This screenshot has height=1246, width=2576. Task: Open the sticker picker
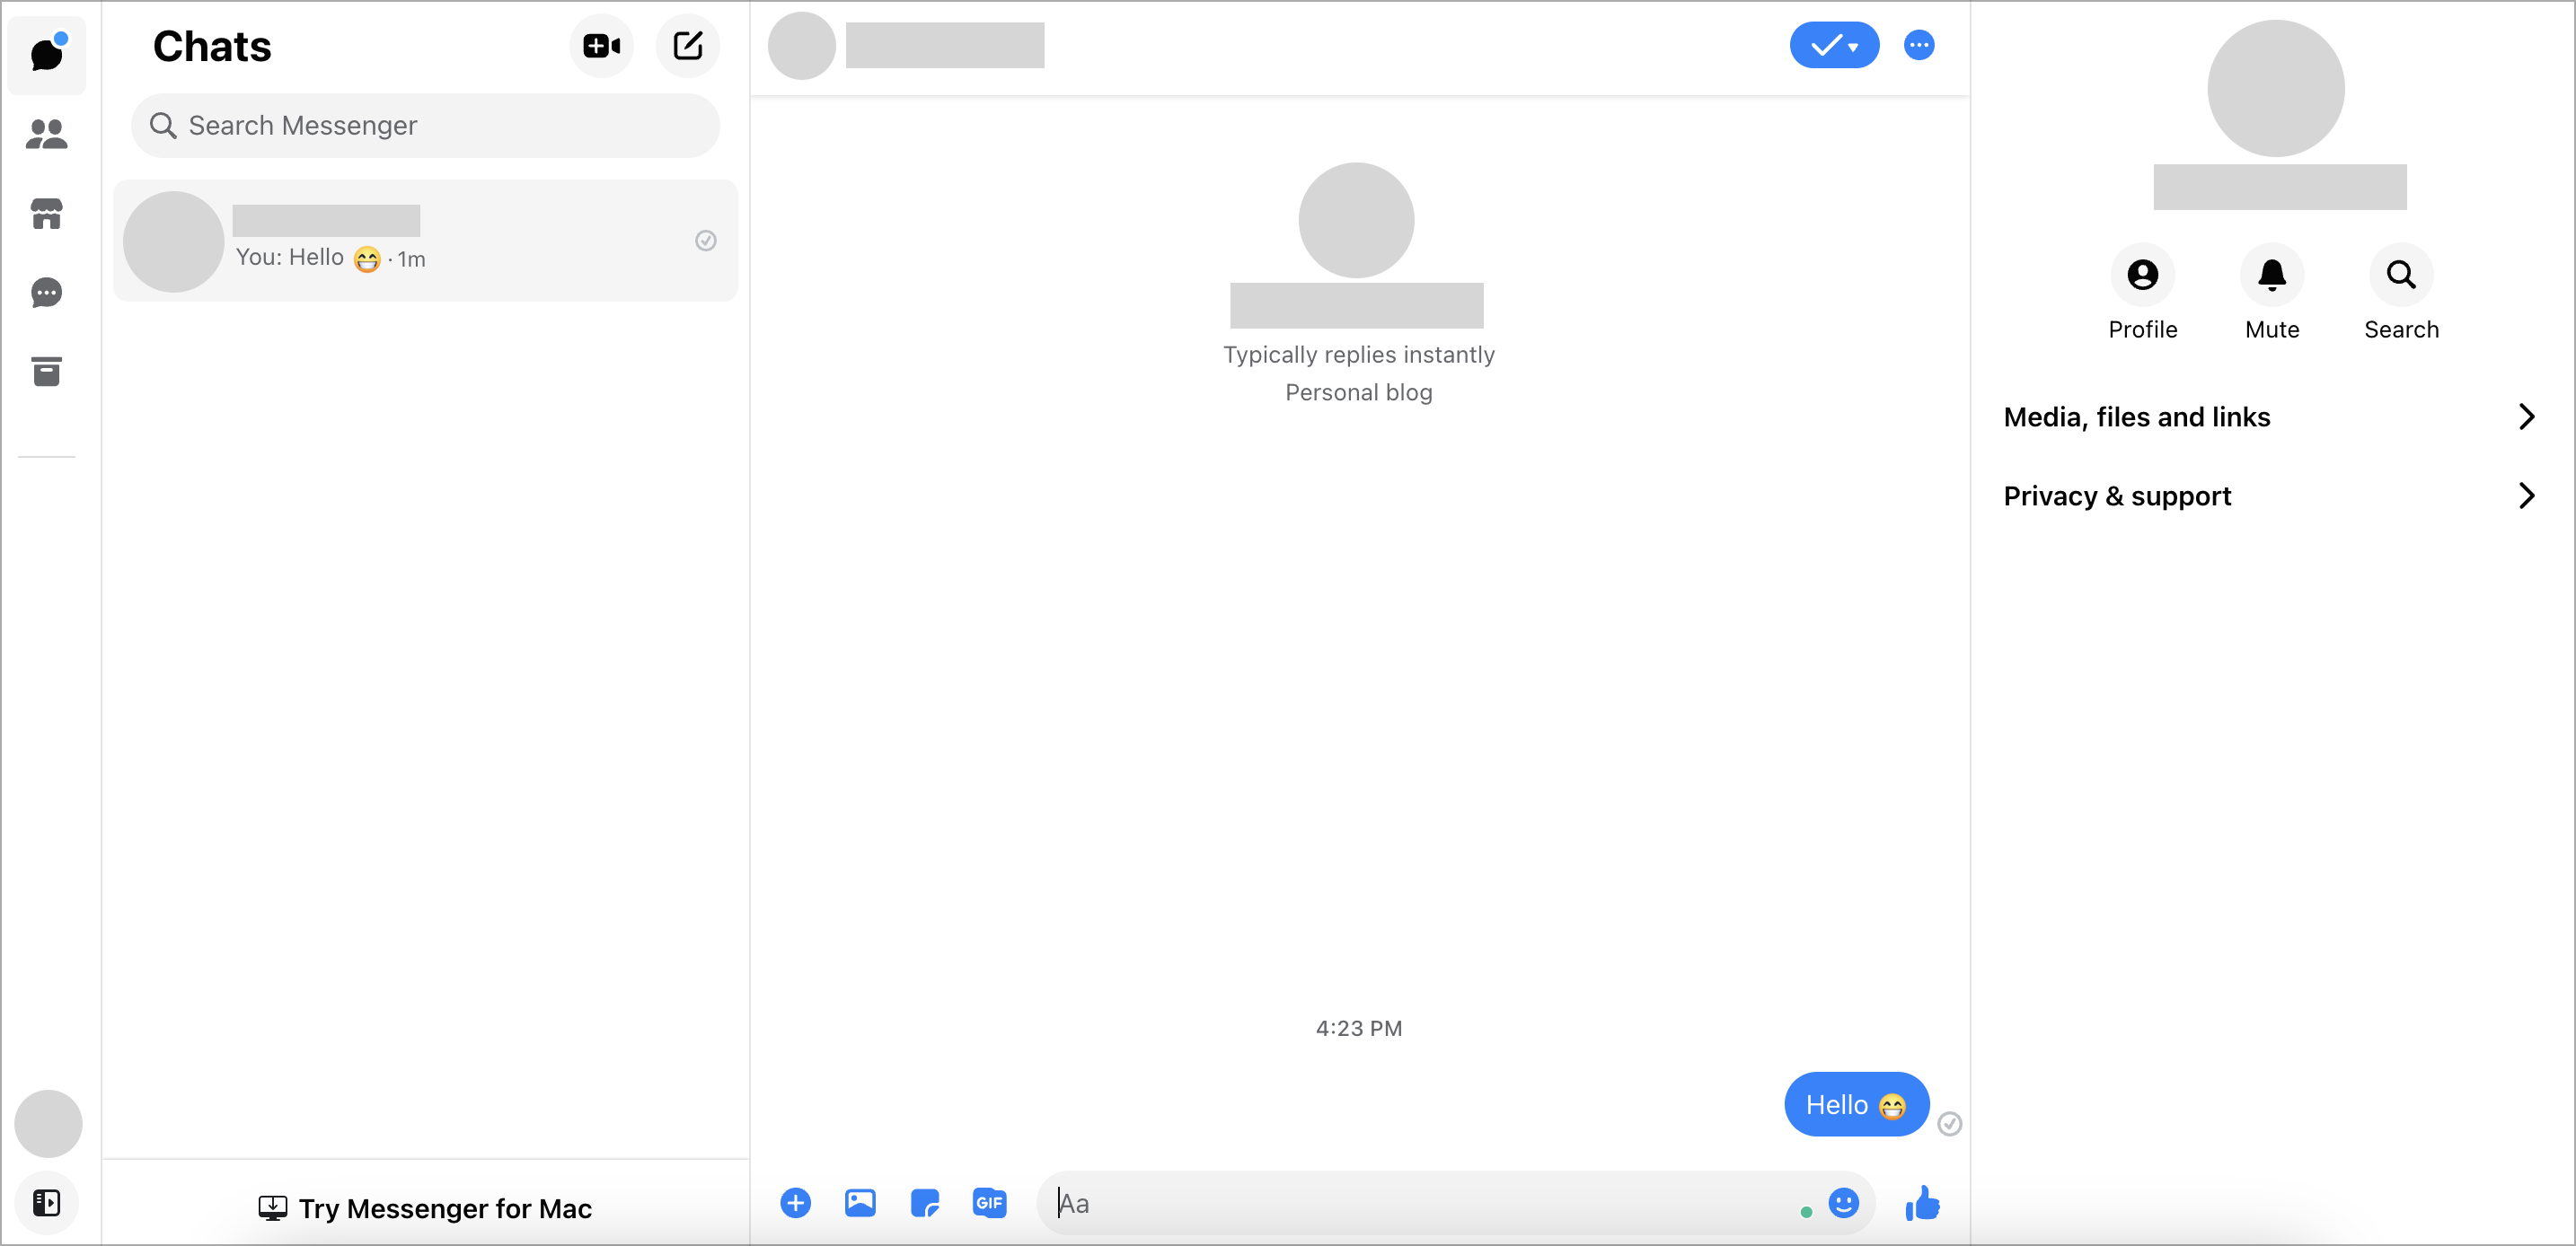pos(924,1203)
